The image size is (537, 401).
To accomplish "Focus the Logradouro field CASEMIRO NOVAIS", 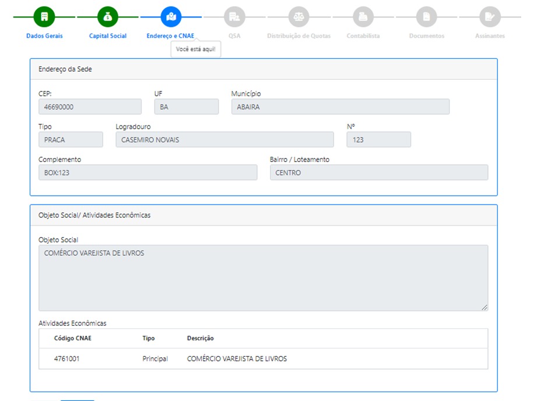I will click(x=224, y=140).
